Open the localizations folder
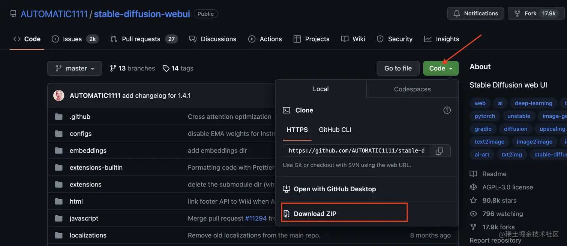The image size is (567, 246). click(88, 235)
